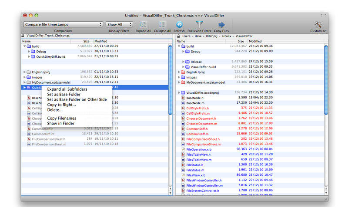Viewport: 348px width, 217px height.
Task: Choose Set as Base Folder menu item
Action: (x=77, y=94)
